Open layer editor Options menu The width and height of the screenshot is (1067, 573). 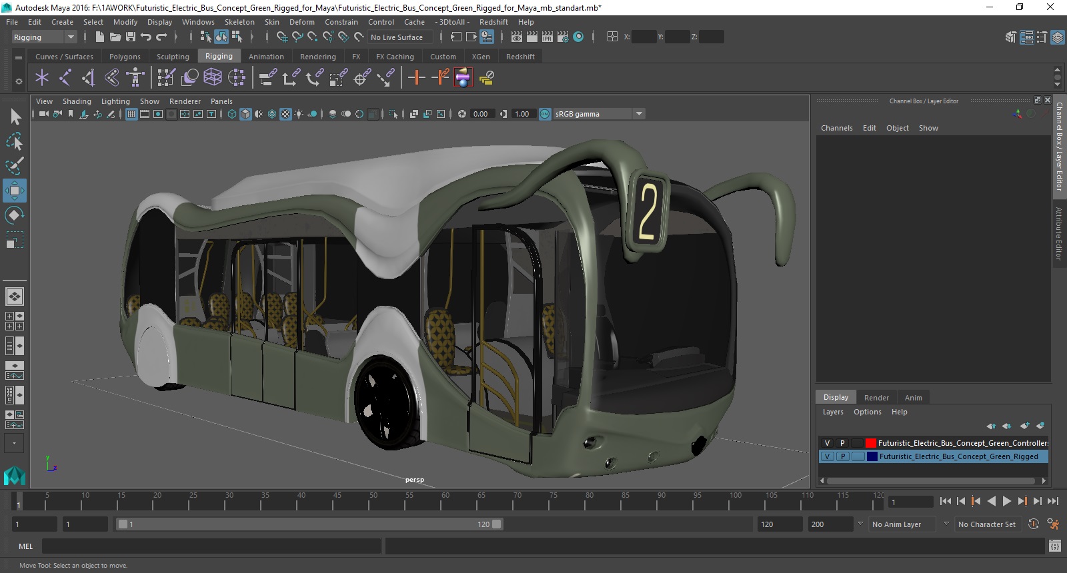(x=867, y=412)
